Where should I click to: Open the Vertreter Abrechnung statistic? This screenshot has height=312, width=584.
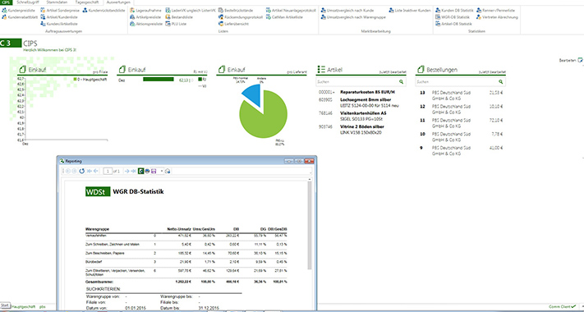[497, 17]
